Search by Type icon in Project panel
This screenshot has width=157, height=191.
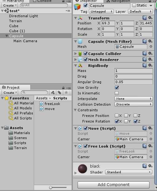53,93
